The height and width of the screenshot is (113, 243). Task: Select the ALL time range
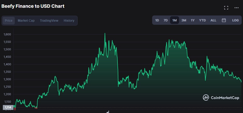click(213, 20)
